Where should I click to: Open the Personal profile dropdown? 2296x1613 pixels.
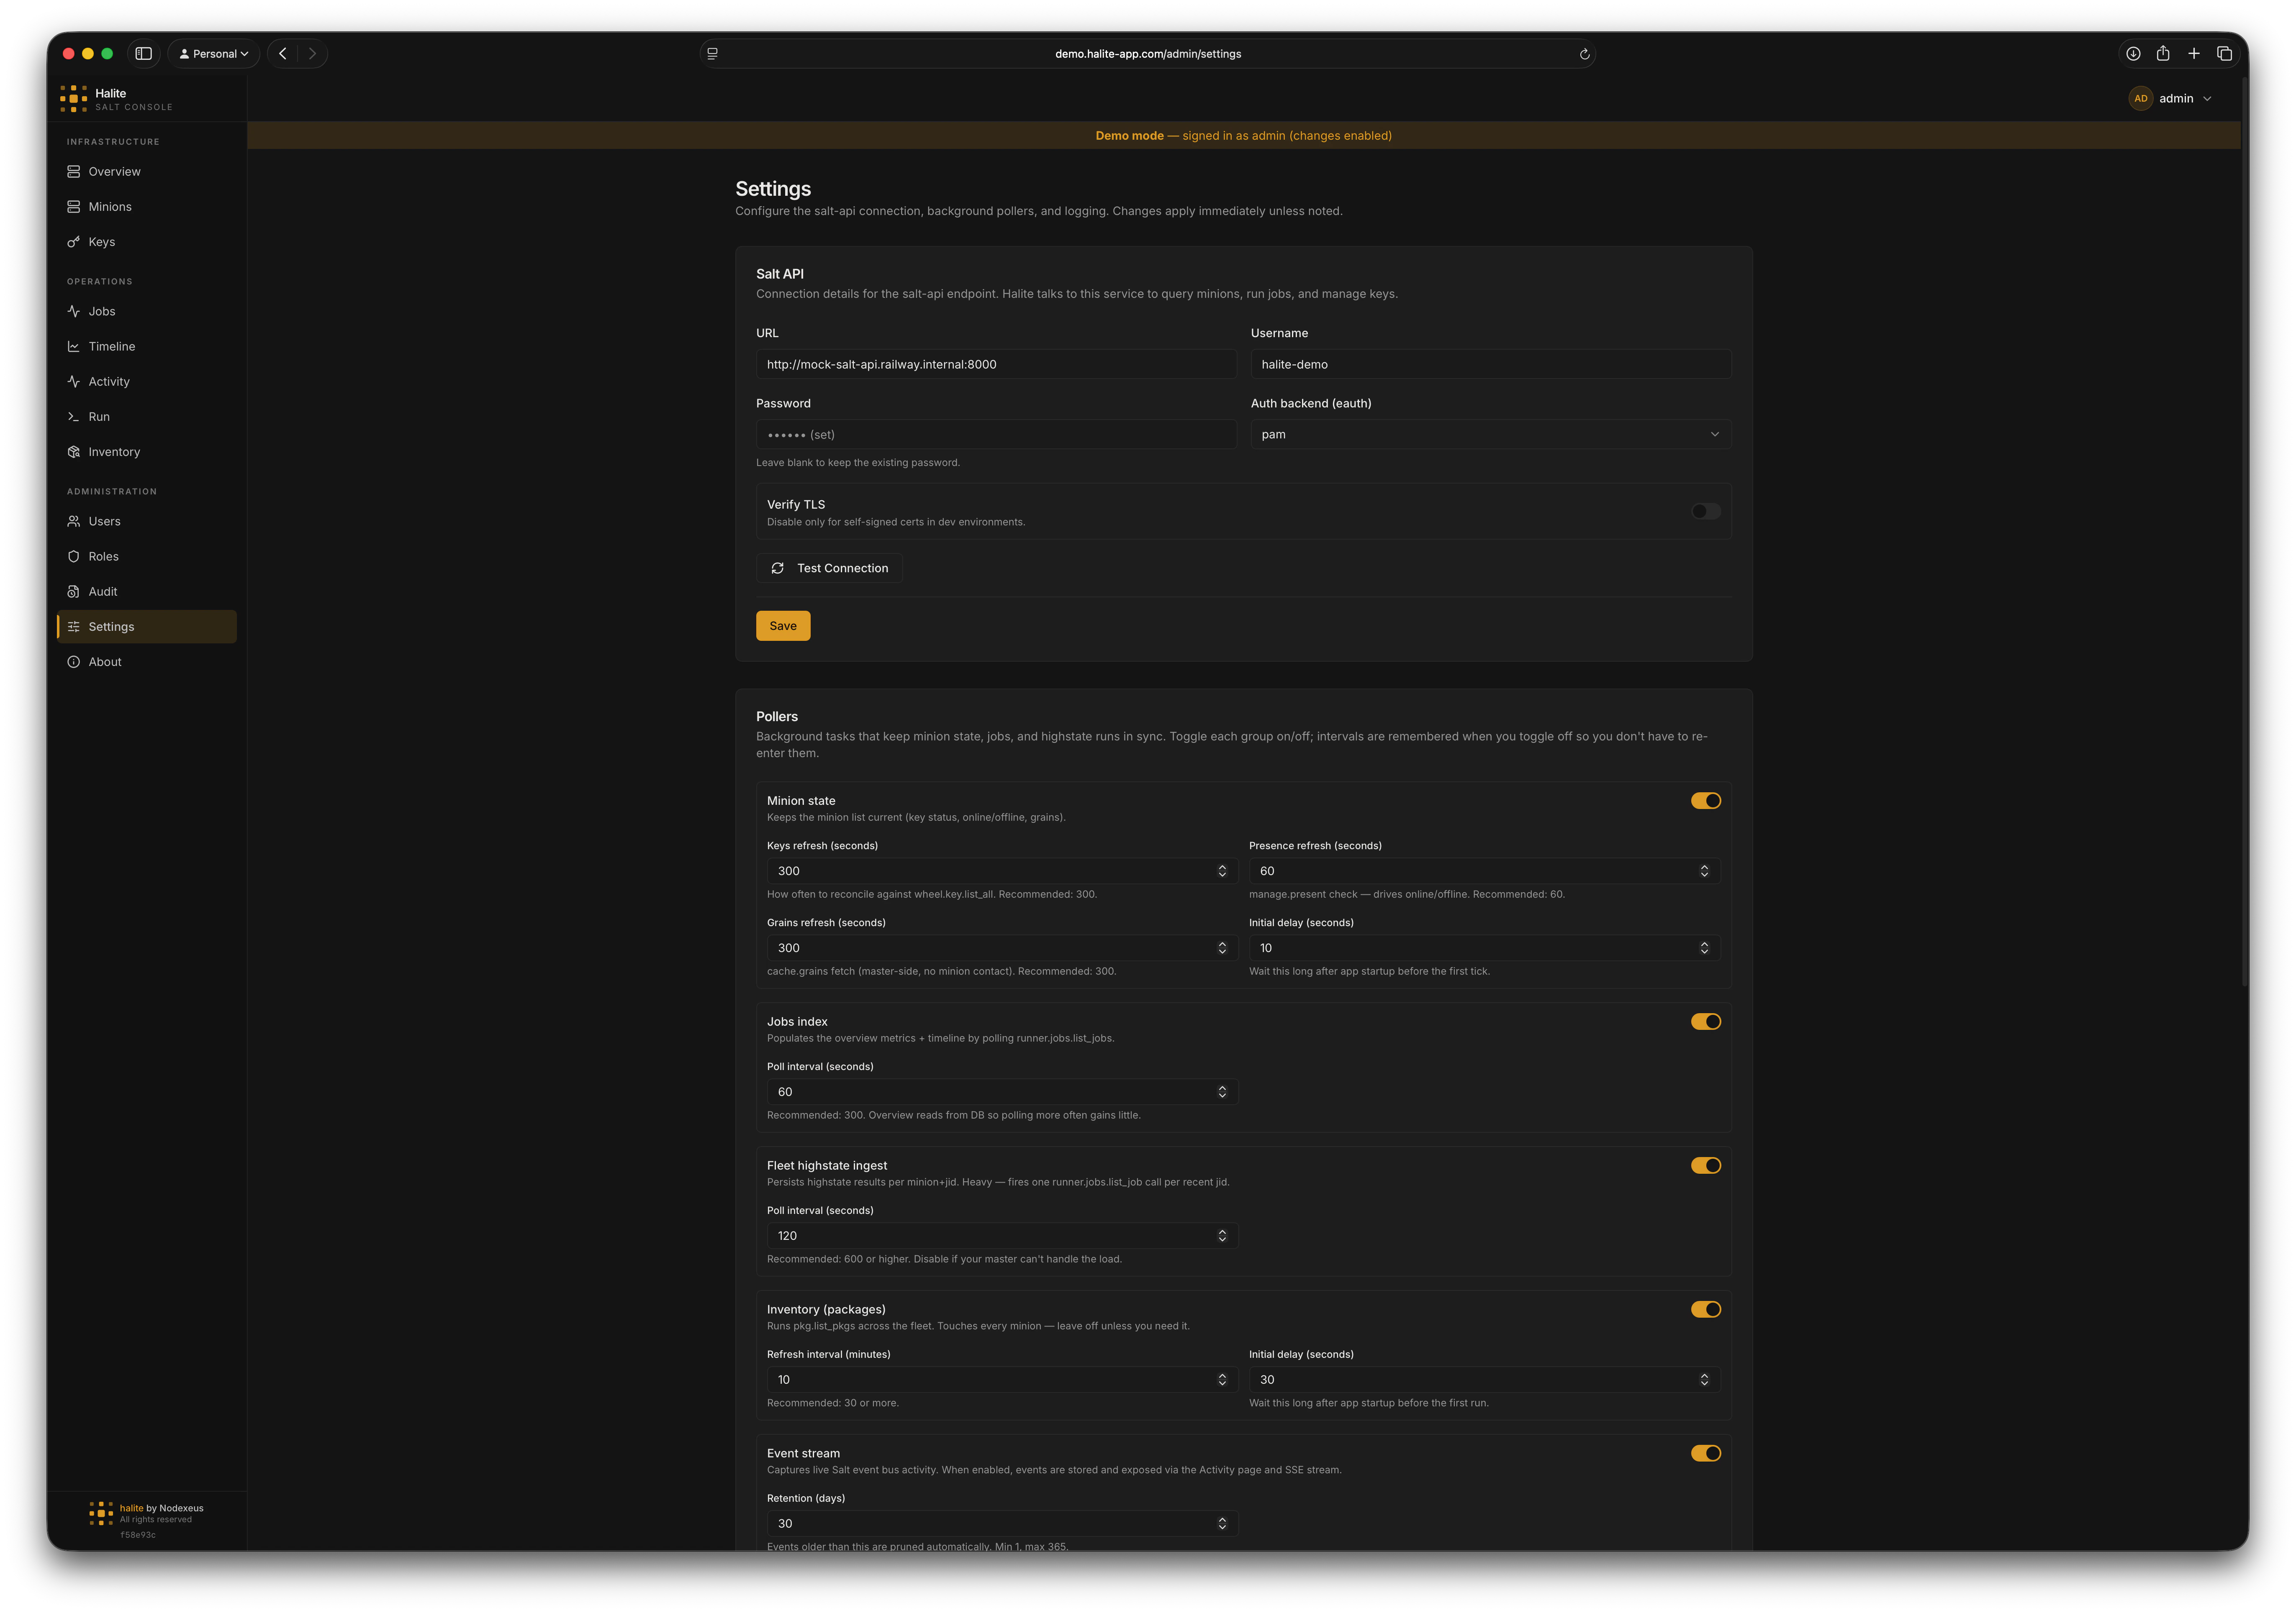214,54
